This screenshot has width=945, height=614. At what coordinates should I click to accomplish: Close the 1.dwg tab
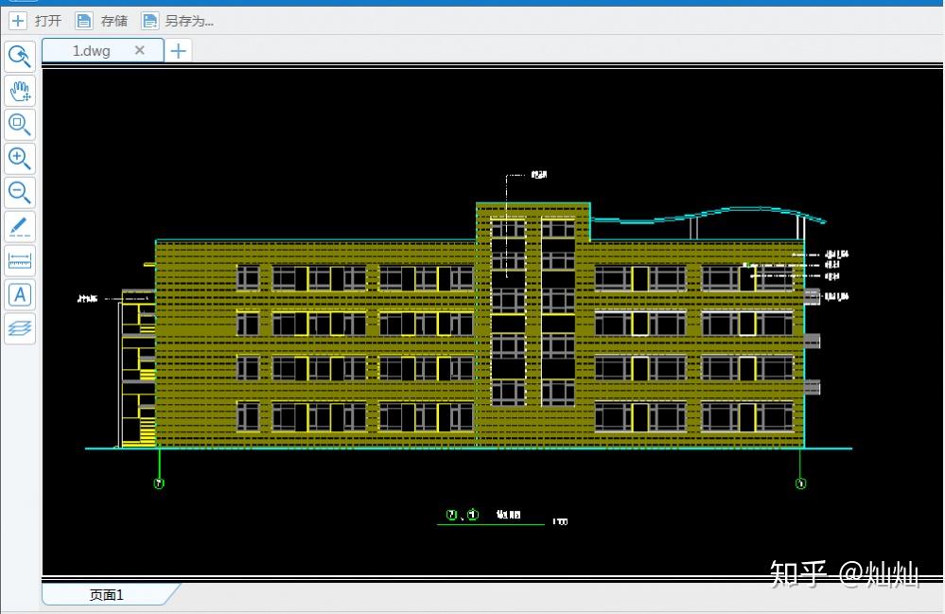[x=140, y=50]
